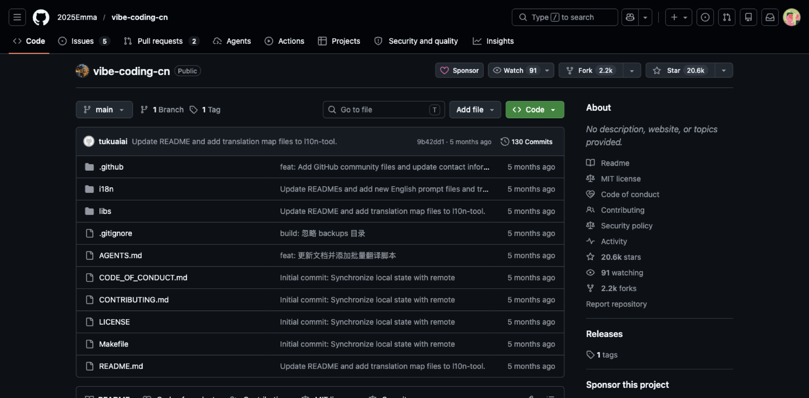
Task: Open the main branch selector
Action: coord(104,110)
